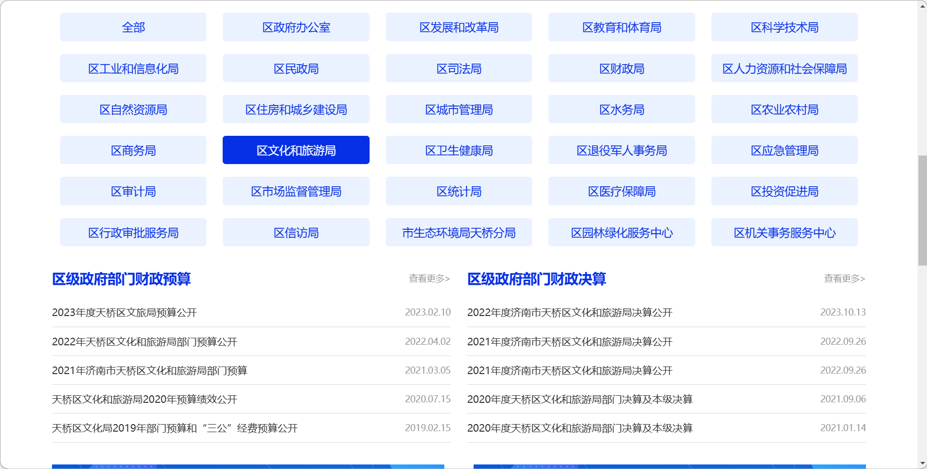This screenshot has height=469, width=927.
Task: Click 区审计局 button
Action: coord(133,191)
